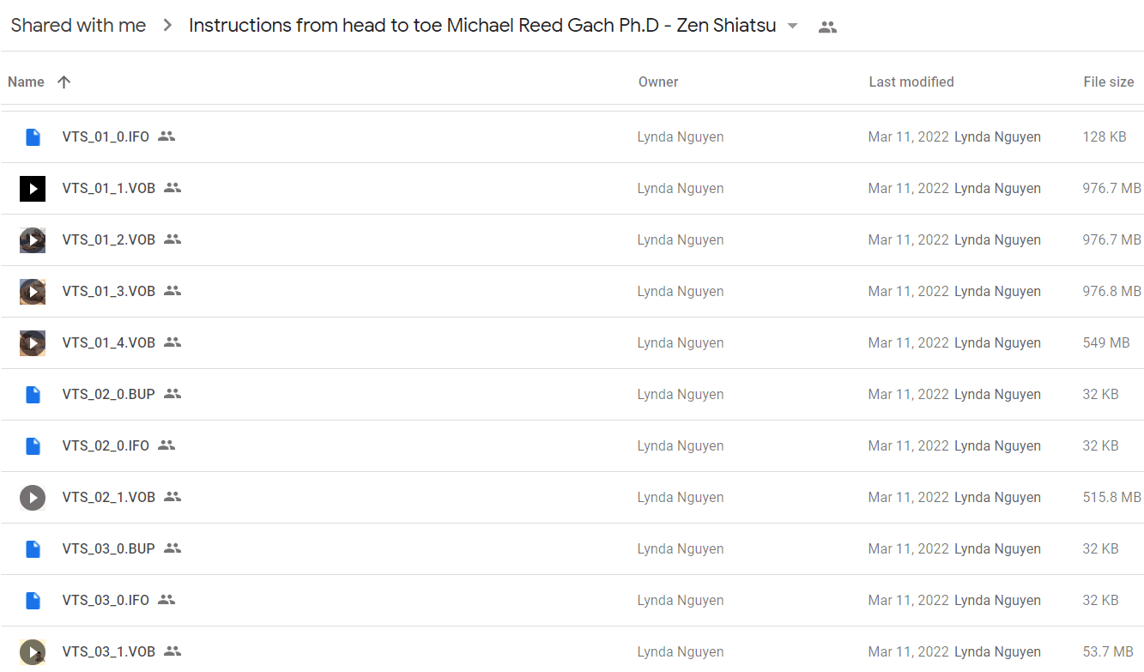Click the VTS_01_2.VOB video thumbnail
This screenshot has width=1144, height=672.
(x=33, y=239)
